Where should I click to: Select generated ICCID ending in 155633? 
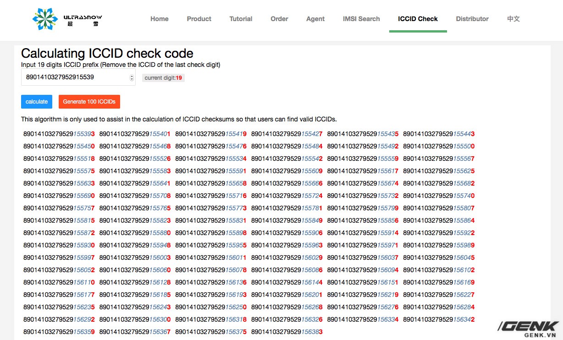pos(59,184)
